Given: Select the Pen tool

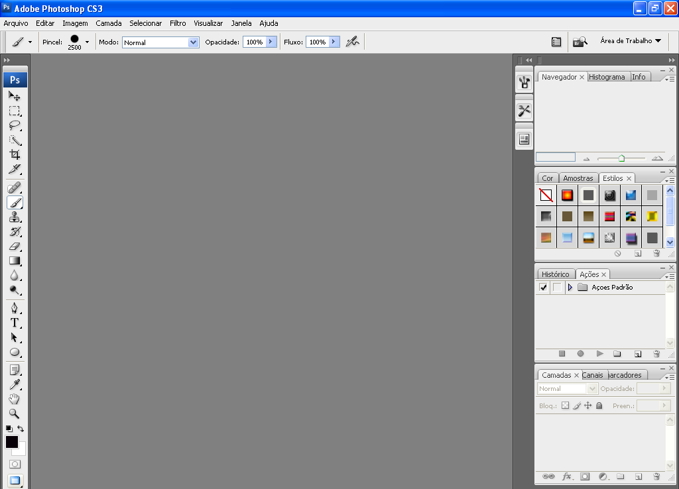Looking at the screenshot, I should [x=15, y=308].
